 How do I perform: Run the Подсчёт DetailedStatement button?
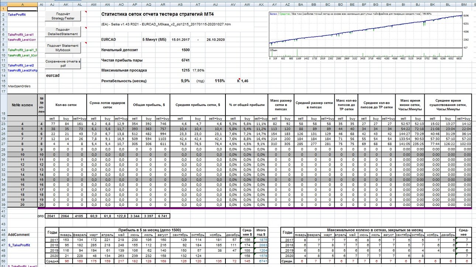(63, 32)
